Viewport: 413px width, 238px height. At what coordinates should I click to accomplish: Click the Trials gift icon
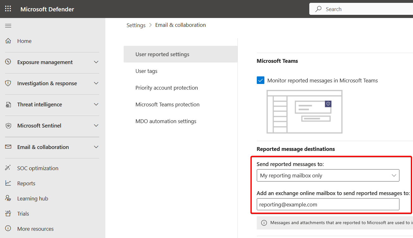8,213
